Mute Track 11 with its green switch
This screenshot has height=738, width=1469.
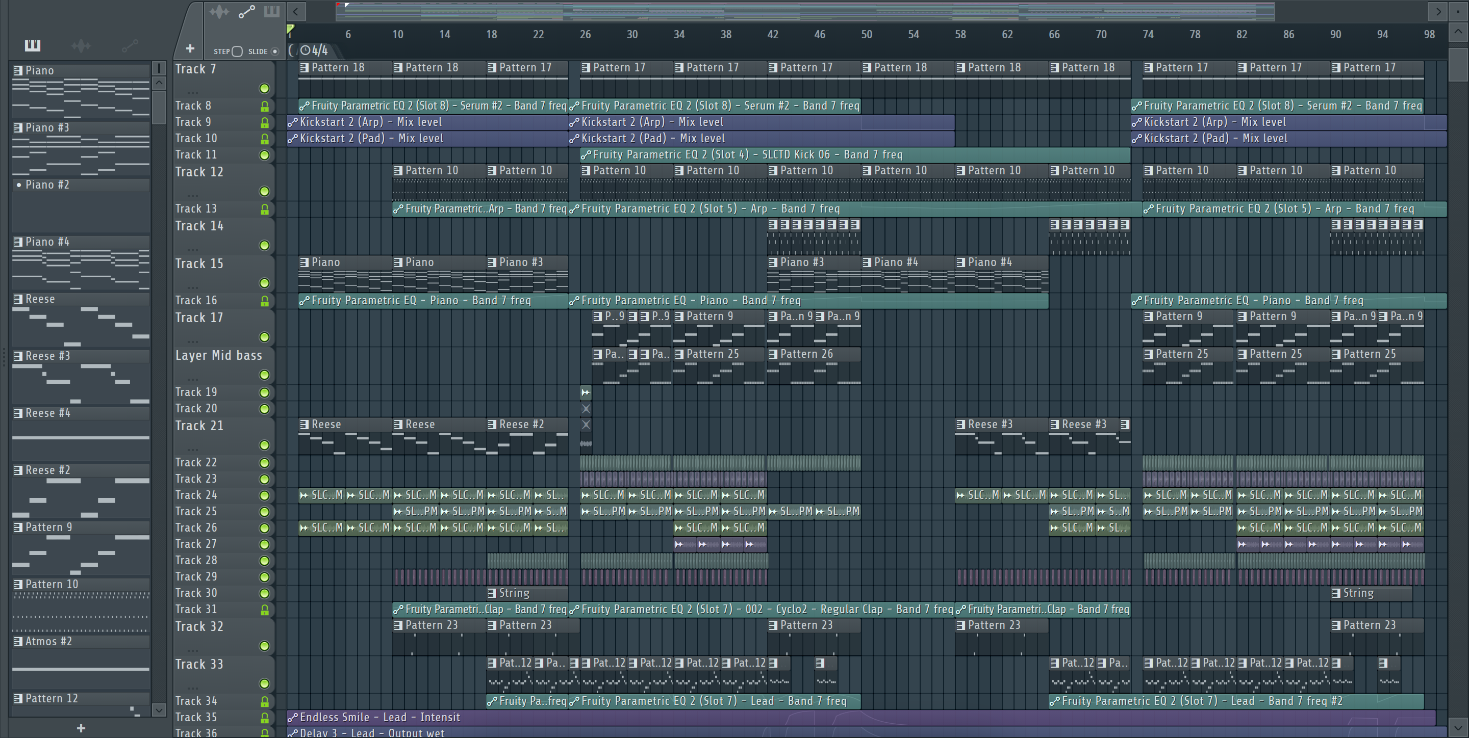click(264, 155)
